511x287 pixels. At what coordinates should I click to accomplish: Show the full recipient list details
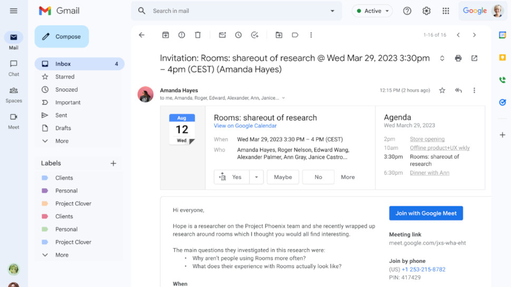[283, 98]
